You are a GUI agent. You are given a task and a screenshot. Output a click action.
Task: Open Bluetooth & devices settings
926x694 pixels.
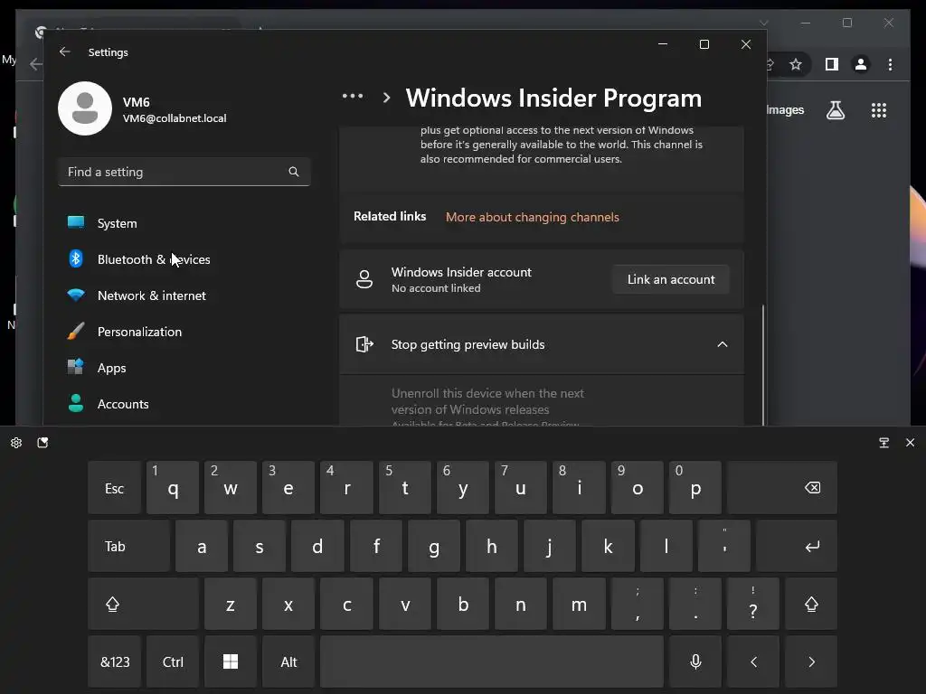[x=184, y=259]
